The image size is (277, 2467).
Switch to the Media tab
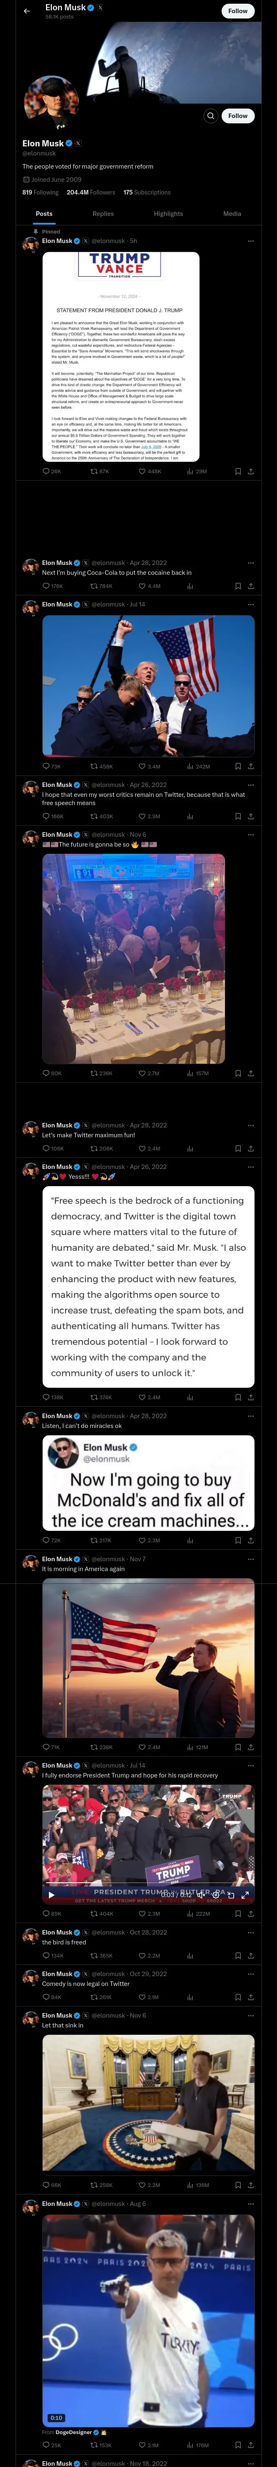point(232,213)
